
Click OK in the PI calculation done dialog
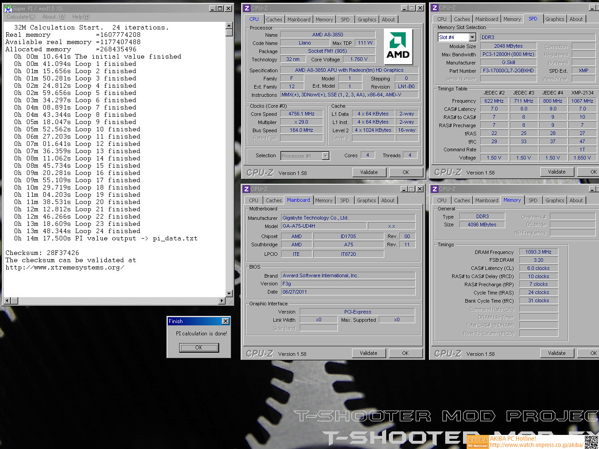click(199, 348)
